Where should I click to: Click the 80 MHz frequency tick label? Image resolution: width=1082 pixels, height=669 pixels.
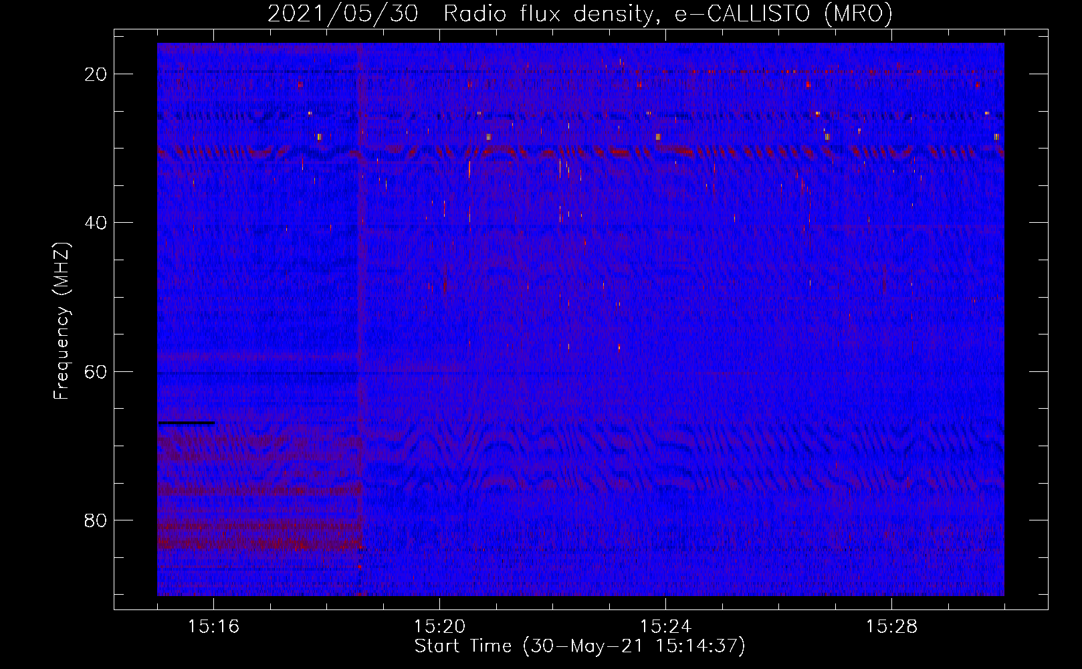point(96,520)
